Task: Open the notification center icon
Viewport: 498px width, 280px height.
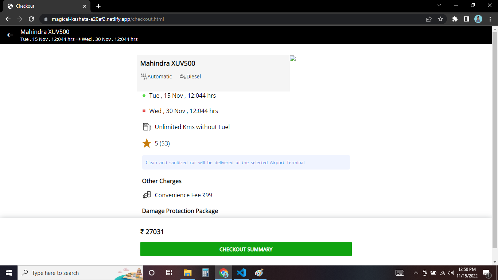Action: pos(486,273)
